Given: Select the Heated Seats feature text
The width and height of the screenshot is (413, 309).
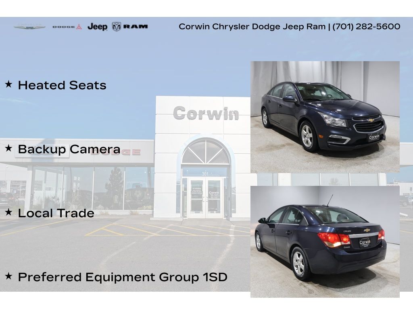Looking at the screenshot, I should click(62, 85).
